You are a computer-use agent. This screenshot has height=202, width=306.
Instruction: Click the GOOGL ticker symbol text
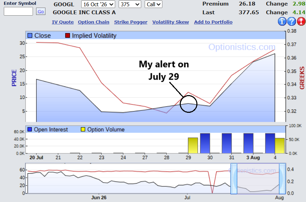[x=64, y=4]
